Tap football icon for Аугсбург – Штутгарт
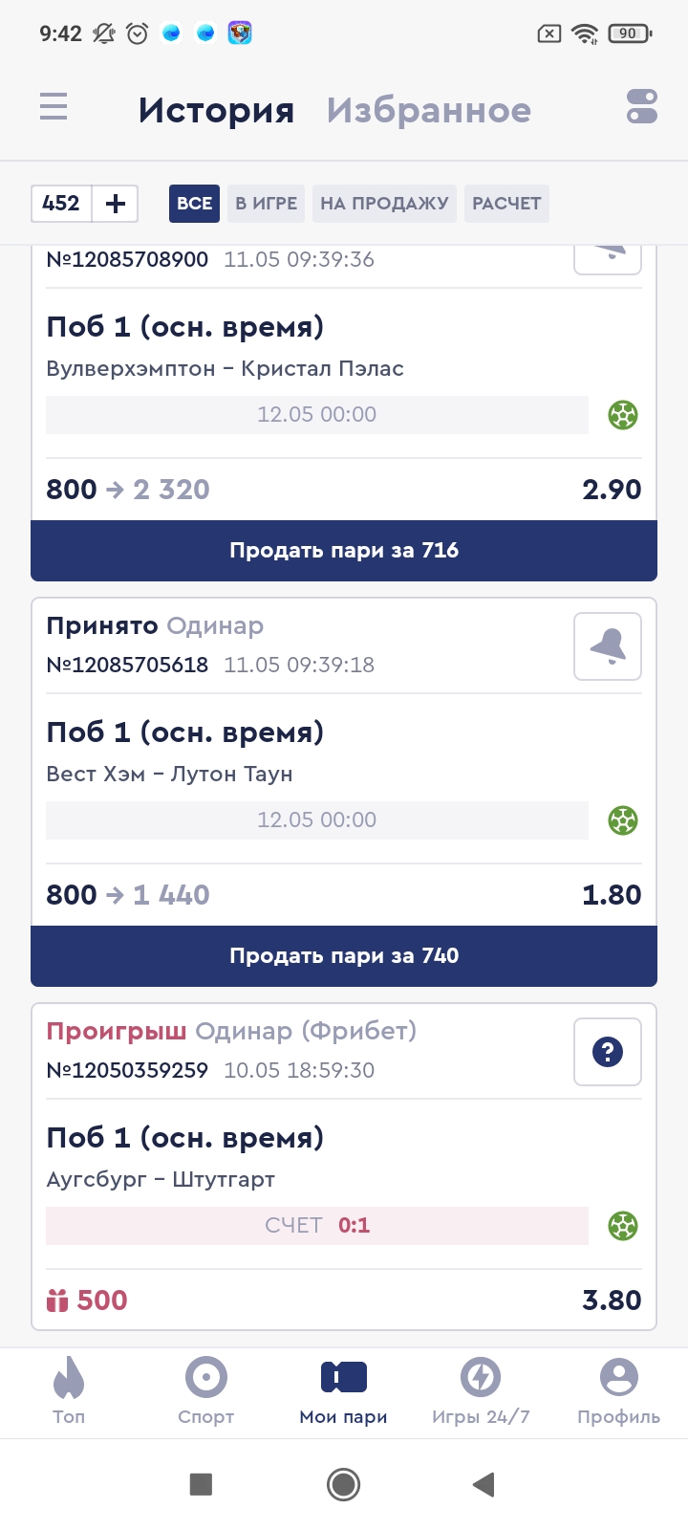The height and width of the screenshot is (1530, 688). pyautogui.click(x=623, y=1226)
